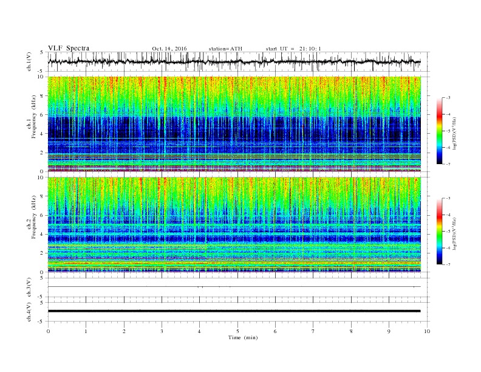Click the "Time (min)" axis label
481x372 pixels.
(243, 337)
